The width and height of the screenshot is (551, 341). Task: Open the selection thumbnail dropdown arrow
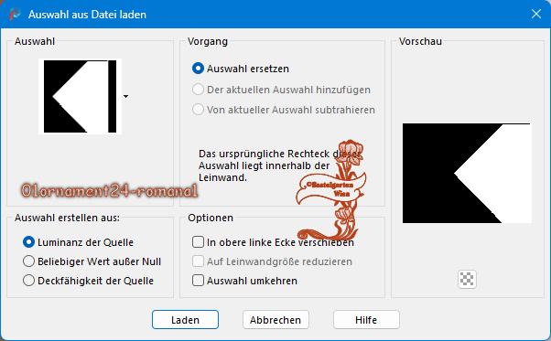click(125, 96)
